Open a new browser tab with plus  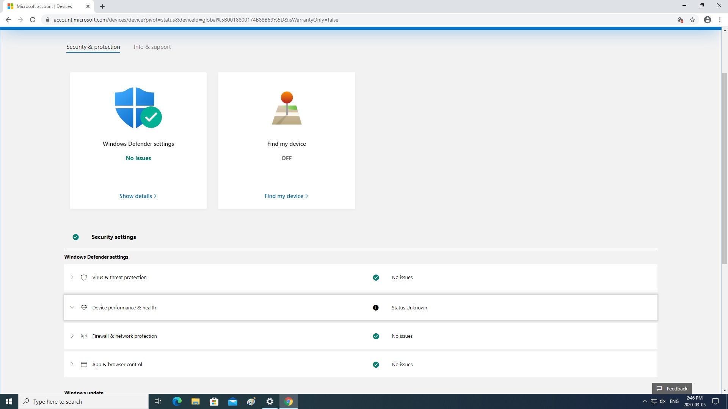pos(102,6)
